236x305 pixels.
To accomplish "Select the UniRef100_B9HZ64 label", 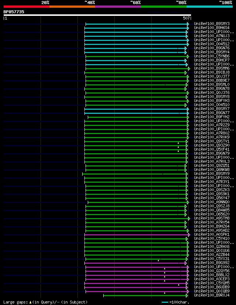I will coord(212,226).
